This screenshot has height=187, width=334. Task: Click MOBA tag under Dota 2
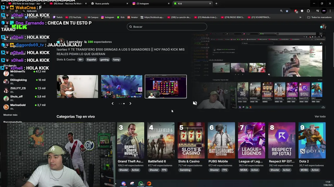[x=304, y=170]
